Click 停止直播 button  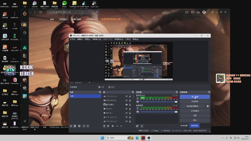(x=195, y=97)
